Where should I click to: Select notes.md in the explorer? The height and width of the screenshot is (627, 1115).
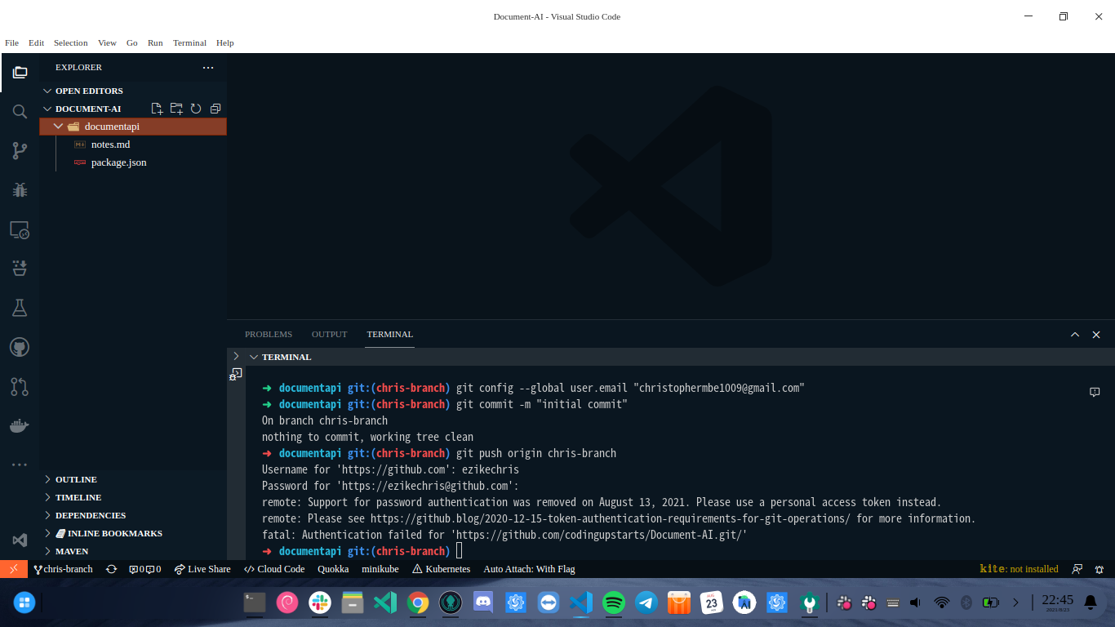click(x=109, y=144)
